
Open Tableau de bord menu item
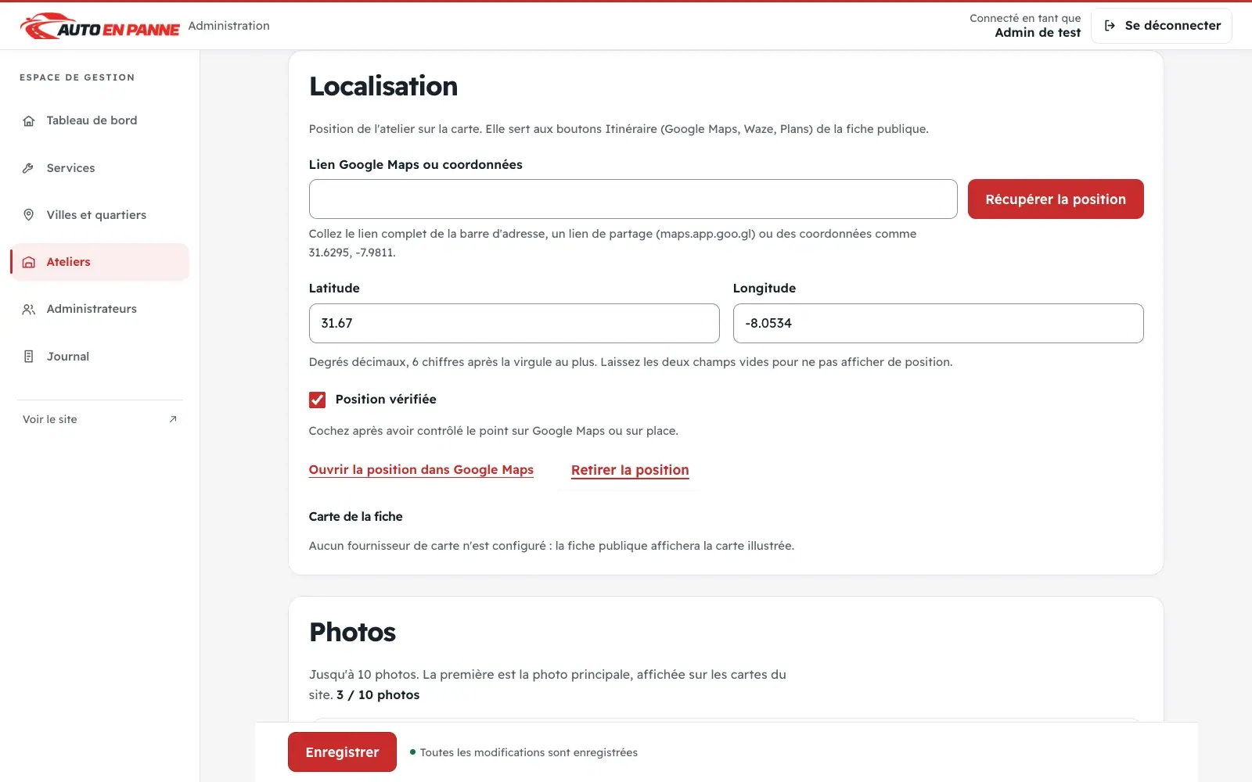click(99, 120)
